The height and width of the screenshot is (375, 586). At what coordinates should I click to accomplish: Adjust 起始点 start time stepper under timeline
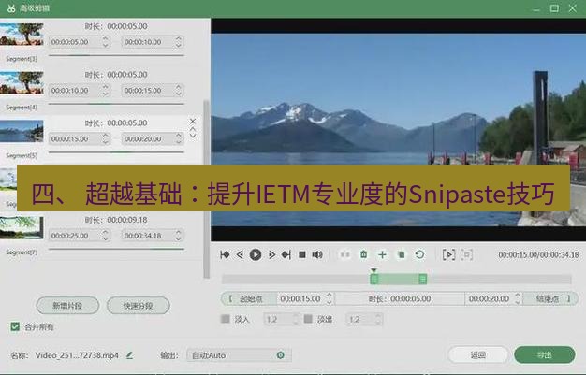[x=330, y=298]
